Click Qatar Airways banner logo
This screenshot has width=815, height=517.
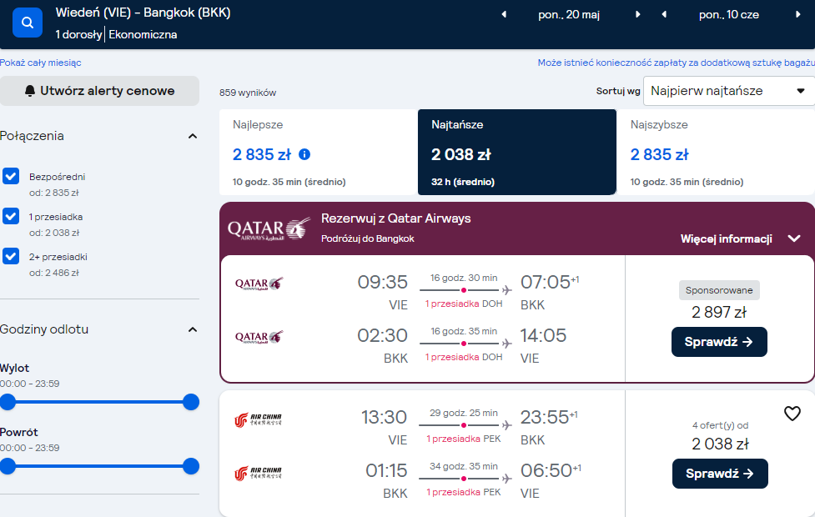269,228
